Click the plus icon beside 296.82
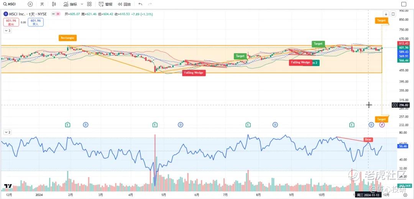The image size is (414, 199). pyautogui.click(x=394, y=105)
